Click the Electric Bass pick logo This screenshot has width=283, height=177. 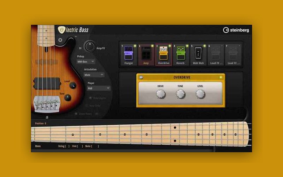[61, 30]
